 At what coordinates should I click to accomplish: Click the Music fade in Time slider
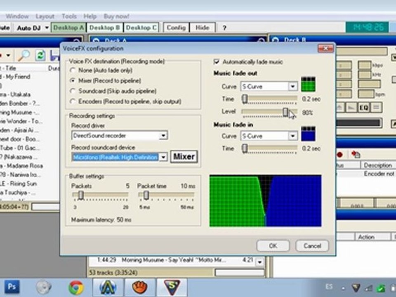click(269, 148)
